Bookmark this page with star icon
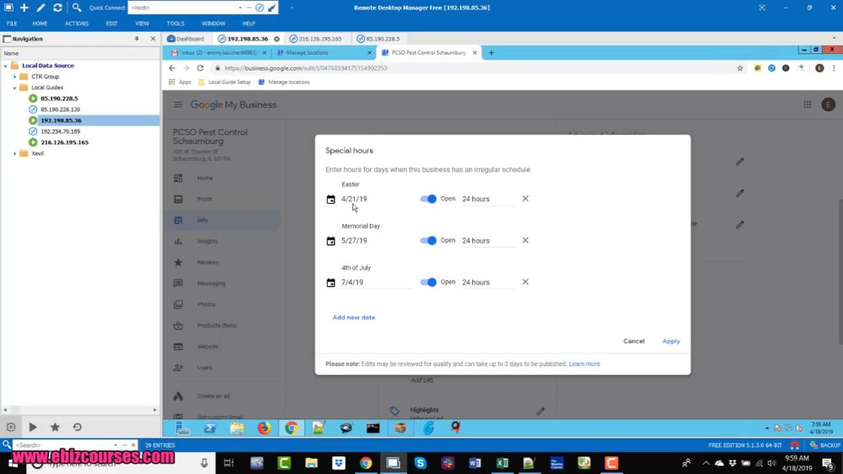Viewport: 843px width, 474px height. click(x=740, y=68)
